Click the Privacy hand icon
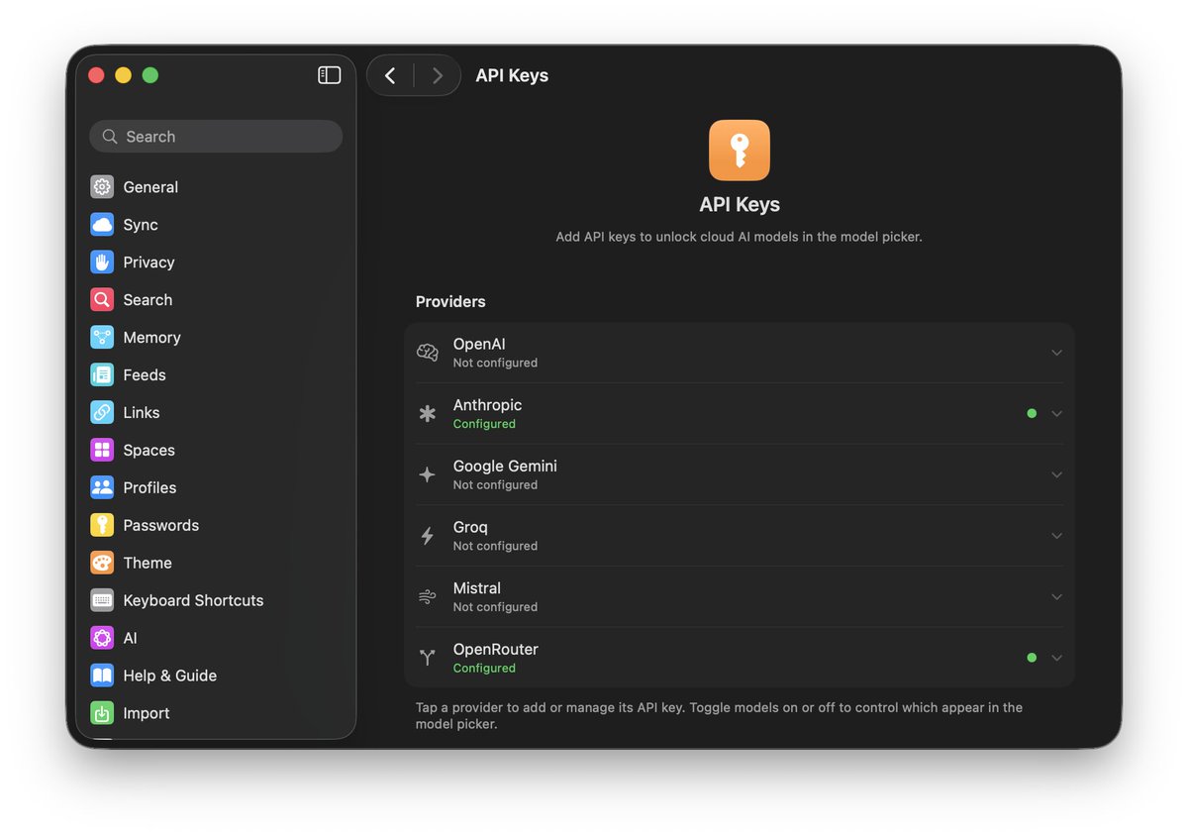 click(102, 262)
